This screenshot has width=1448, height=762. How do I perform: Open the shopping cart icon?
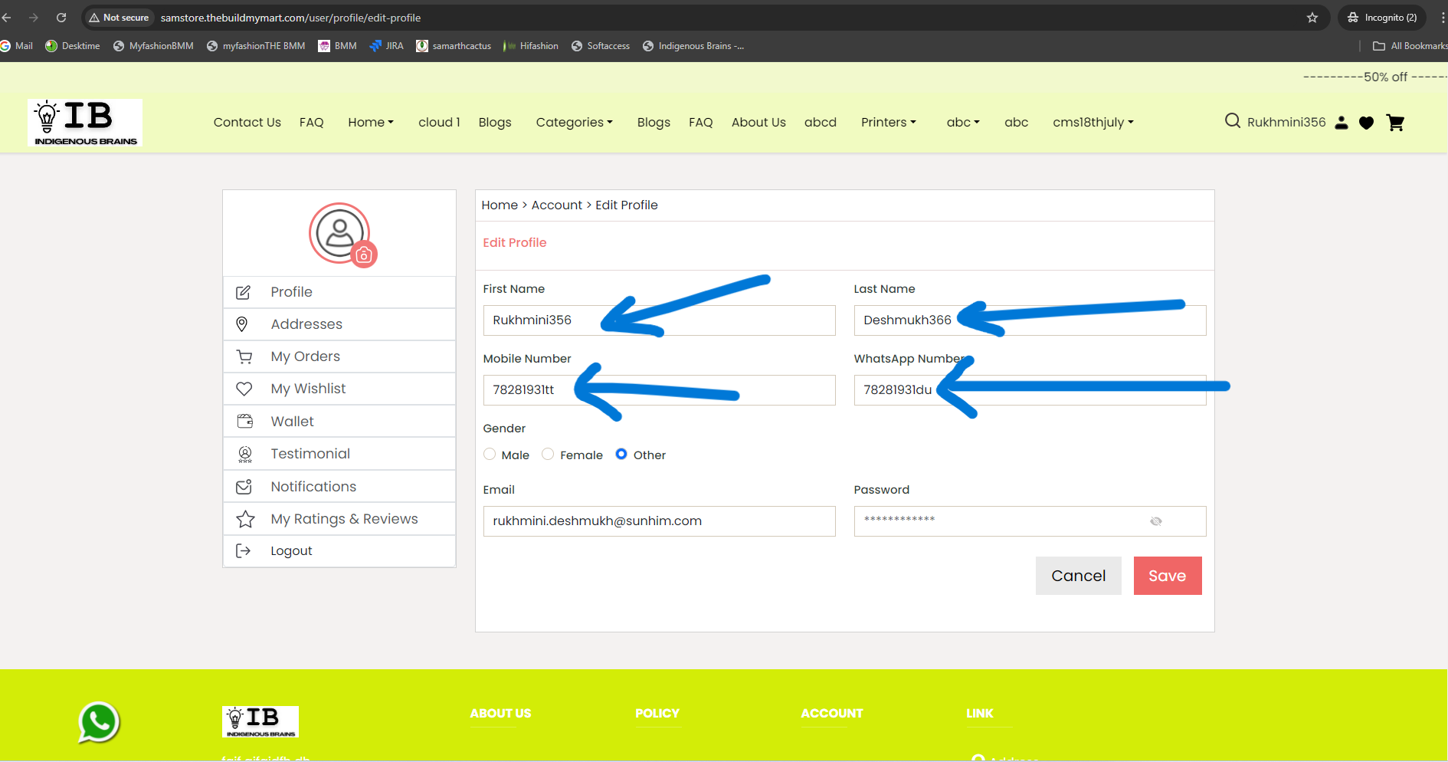point(1395,123)
